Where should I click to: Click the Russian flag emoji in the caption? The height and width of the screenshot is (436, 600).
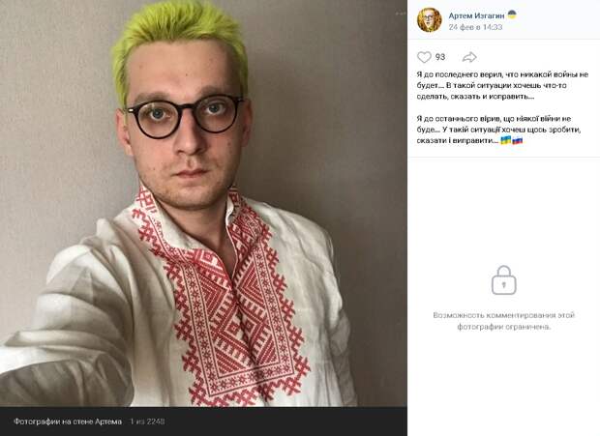(x=518, y=140)
